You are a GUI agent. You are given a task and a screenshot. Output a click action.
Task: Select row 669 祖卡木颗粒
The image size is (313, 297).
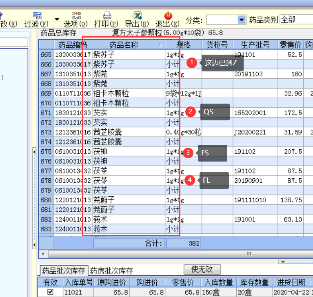(x=175, y=93)
